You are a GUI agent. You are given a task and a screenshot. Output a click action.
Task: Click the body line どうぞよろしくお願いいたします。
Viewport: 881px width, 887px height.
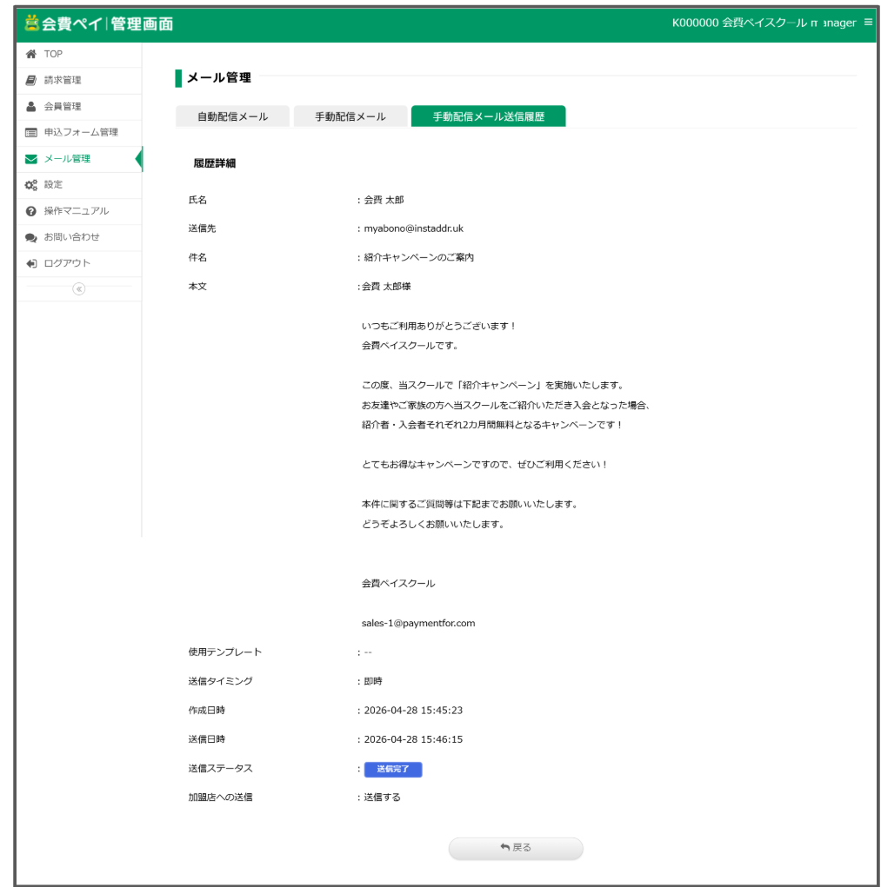pyautogui.click(x=433, y=525)
